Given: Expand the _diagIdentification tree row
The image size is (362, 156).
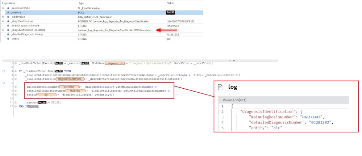Looking at the screenshot, I should pyautogui.click(x=3, y=21).
